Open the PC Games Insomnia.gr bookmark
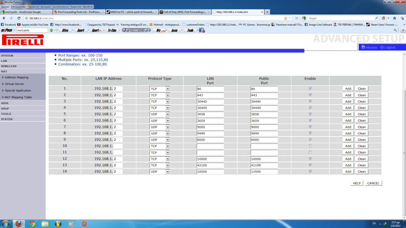 coord(254,24)
